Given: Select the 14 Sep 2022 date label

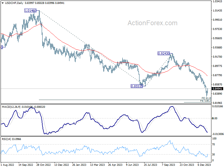Looking at the screenshot, I should click(x=26, y=165).
